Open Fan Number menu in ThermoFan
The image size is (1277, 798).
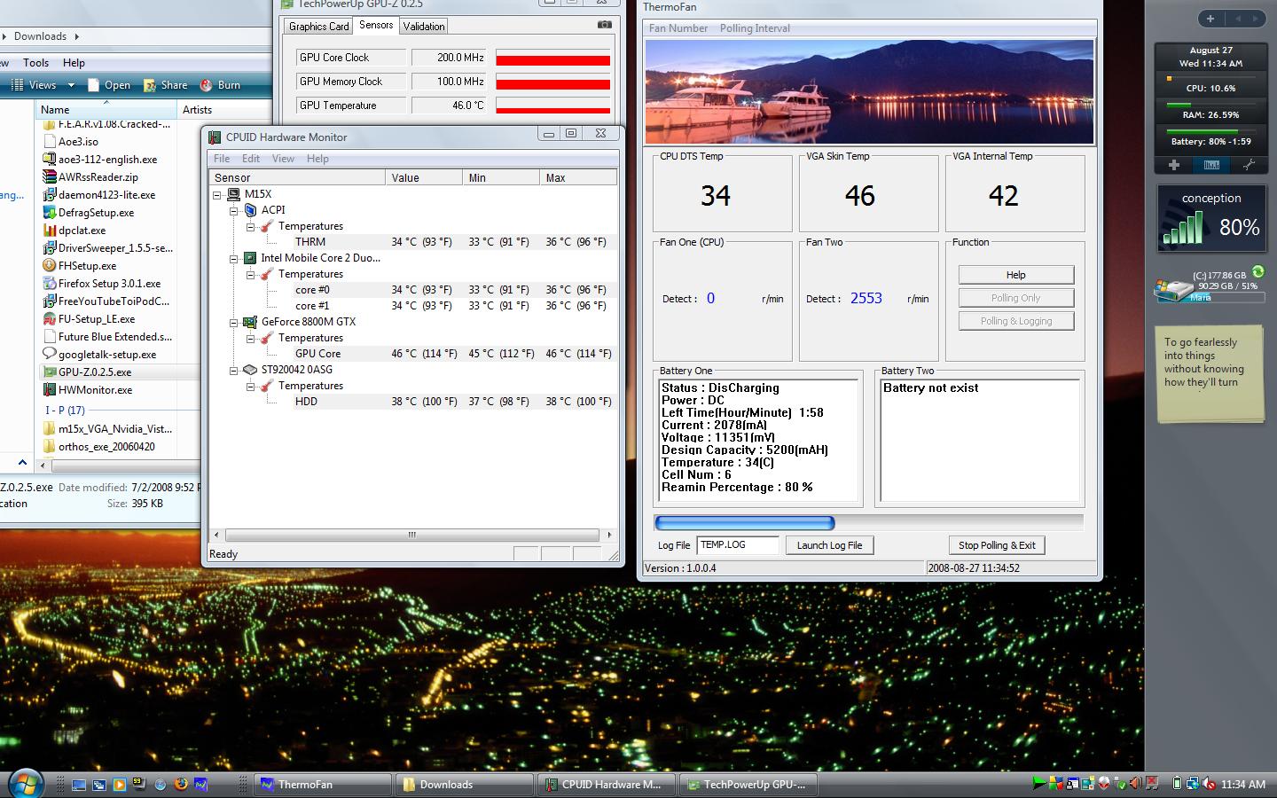coord(678,28)
